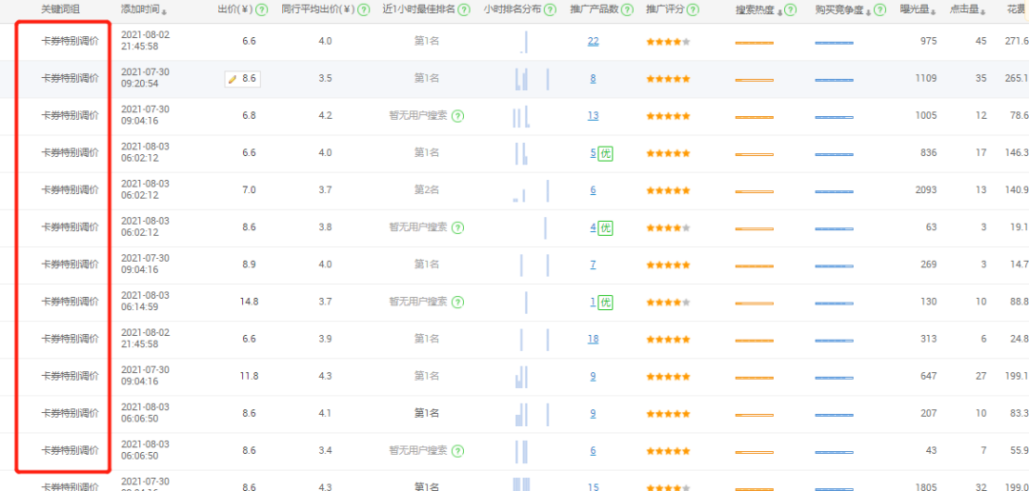Open promoted products link 13

coord(594,116)
